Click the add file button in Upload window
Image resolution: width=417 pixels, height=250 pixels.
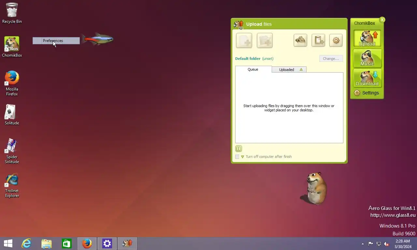click(x=244, y=41)
